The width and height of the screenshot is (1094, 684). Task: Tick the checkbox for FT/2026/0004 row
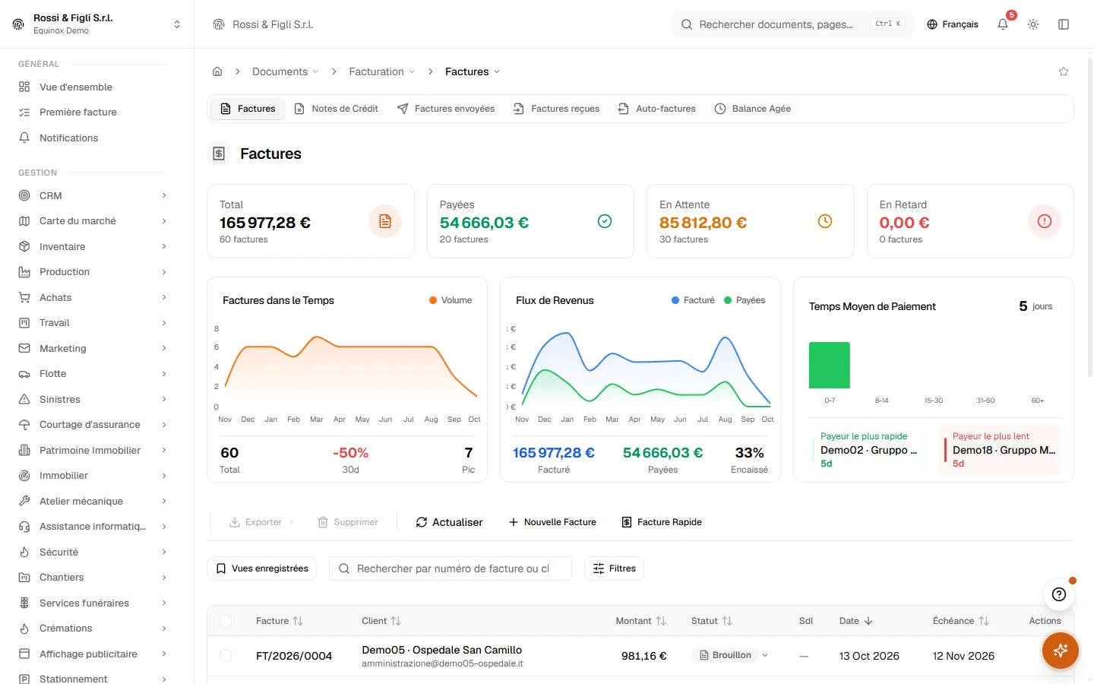click(x=226, y=656)
